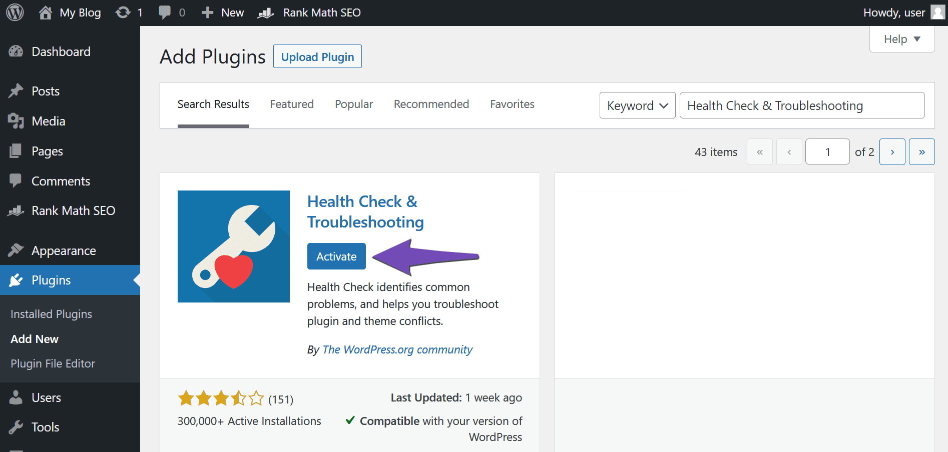Go to last results page
This screenshot has height=452, width=948.
(x=921, y=151)
